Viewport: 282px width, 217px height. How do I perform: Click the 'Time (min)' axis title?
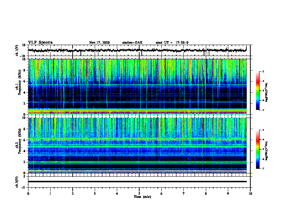tap(142, 197)
